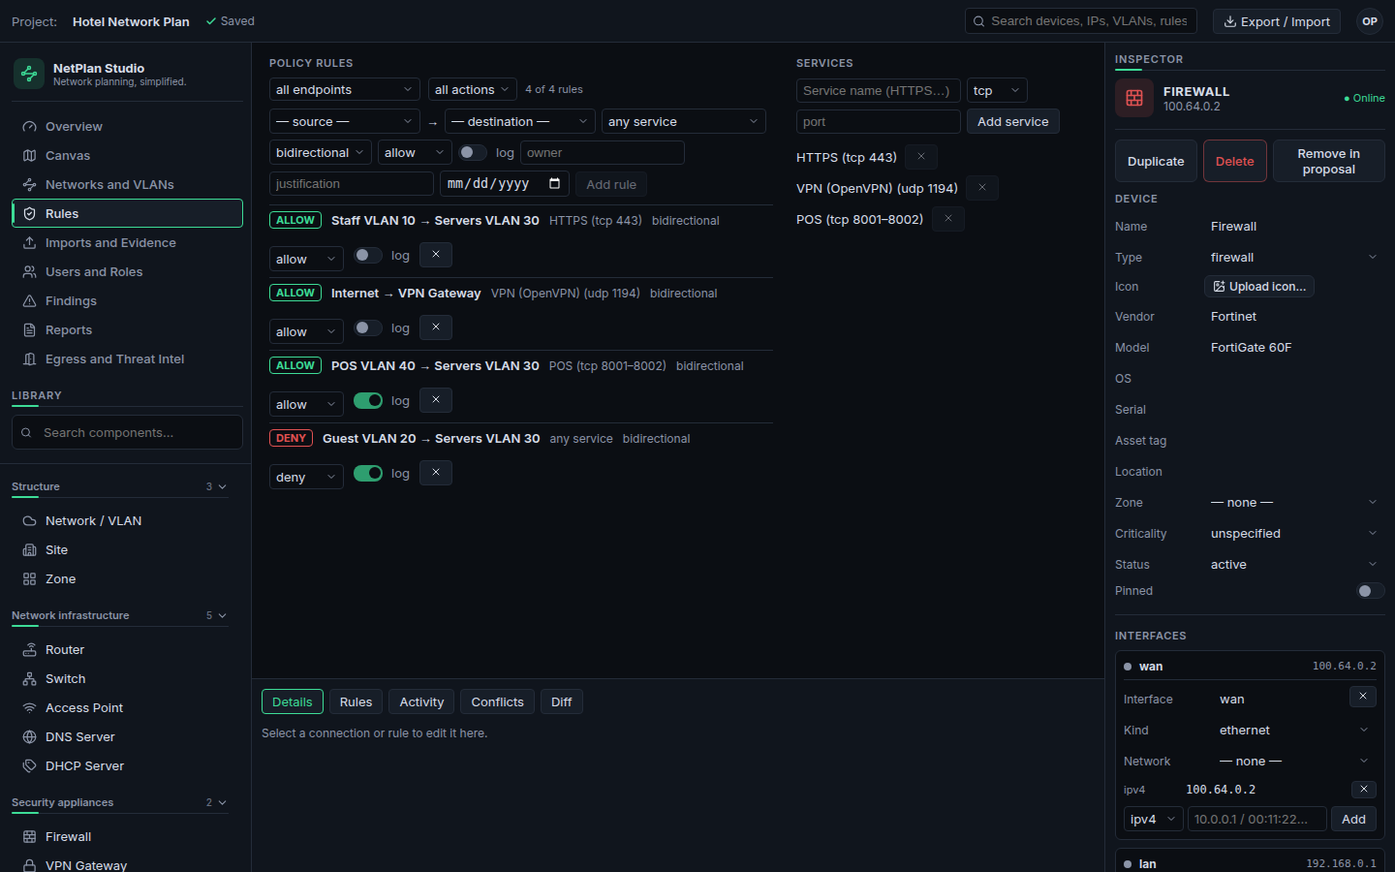Open Findings warning icon
Screen dimensions: 1395x872
[29, 301]
